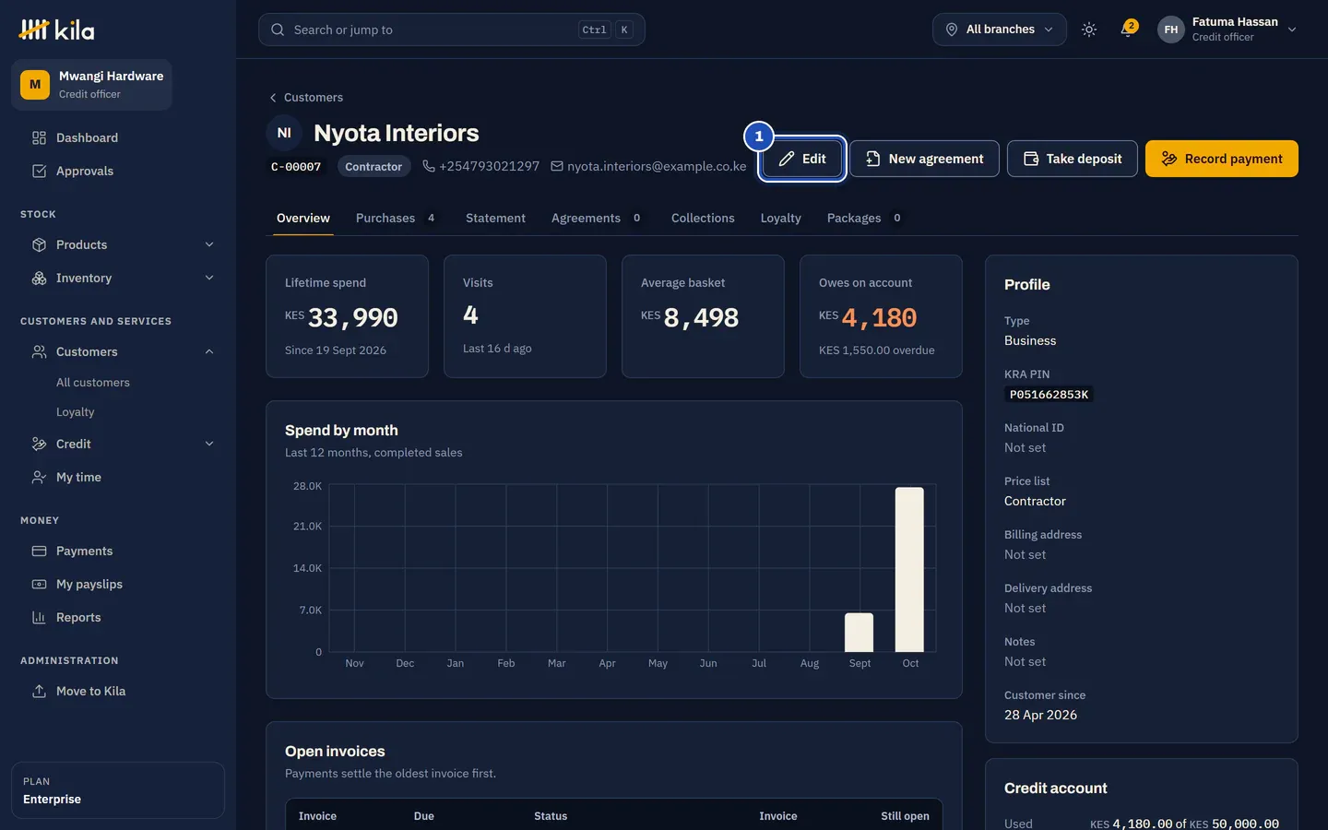
Task: Open the Fatuma Hassan account menu chevron
Action: pyautogui.click(x=1292, y=30)
